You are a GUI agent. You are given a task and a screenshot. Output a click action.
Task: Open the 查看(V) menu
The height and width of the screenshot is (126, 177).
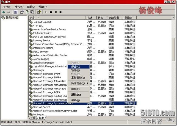coord(31,7)
